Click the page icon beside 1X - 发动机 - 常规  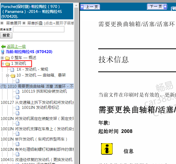(12, 70)
